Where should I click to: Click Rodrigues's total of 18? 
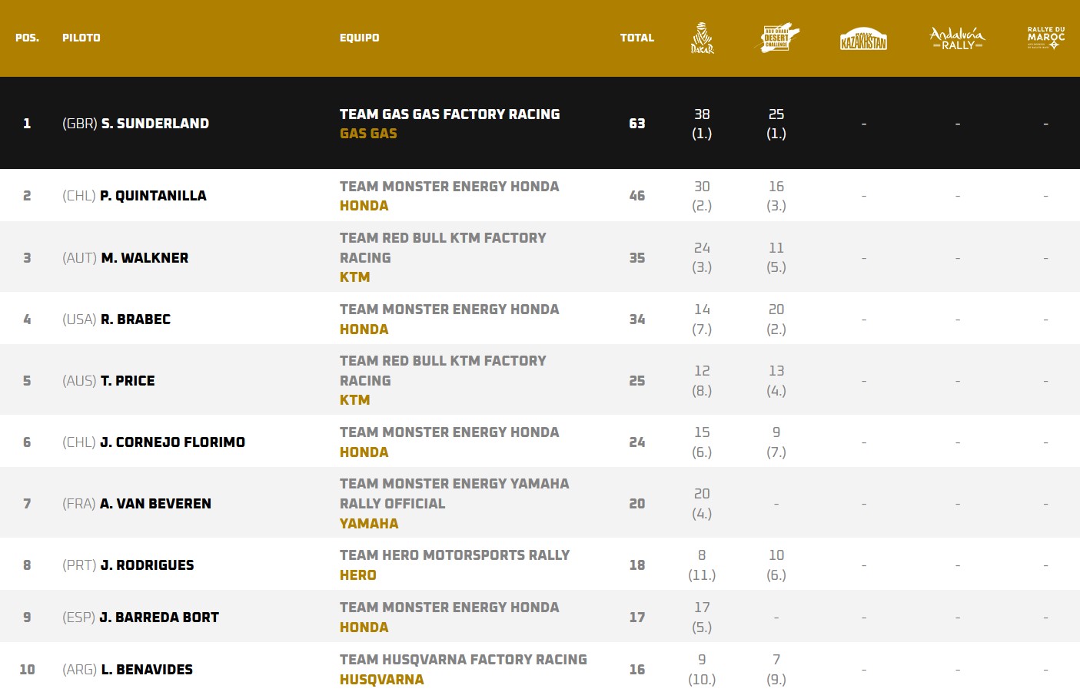tap(637, 565)
